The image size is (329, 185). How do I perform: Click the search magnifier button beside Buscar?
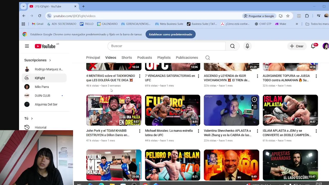click(232, 46)
